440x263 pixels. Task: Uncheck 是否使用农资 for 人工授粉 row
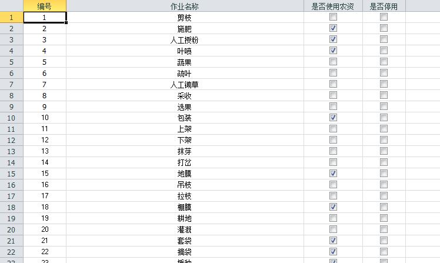(x=333, y=39)
